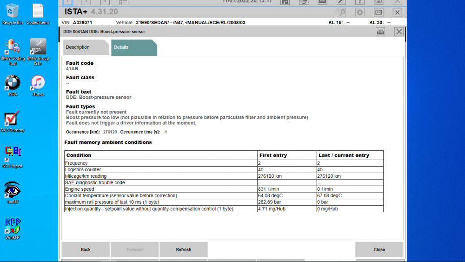The height and width of the screenshot is (262, 465).
Task: Open BMW Coding Tool shortcut
Action: pyautogui.click(x=13, y=52)
